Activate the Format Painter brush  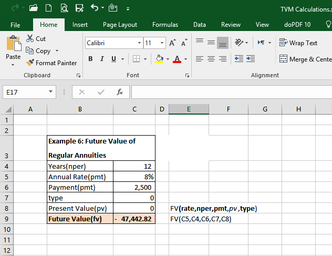pyautogui.click(x=51, y=63)
